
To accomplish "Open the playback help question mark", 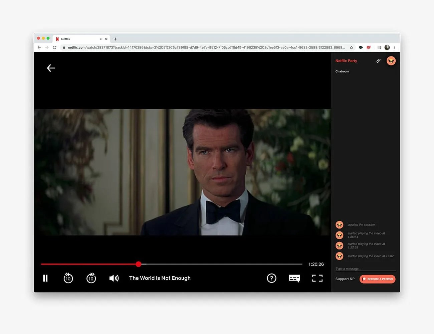I will pos(272,278).
